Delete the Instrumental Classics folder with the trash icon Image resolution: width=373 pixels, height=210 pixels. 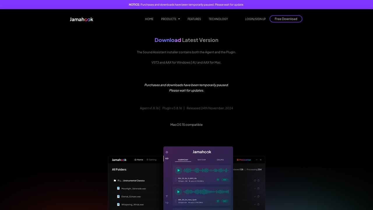click(258, 181)
